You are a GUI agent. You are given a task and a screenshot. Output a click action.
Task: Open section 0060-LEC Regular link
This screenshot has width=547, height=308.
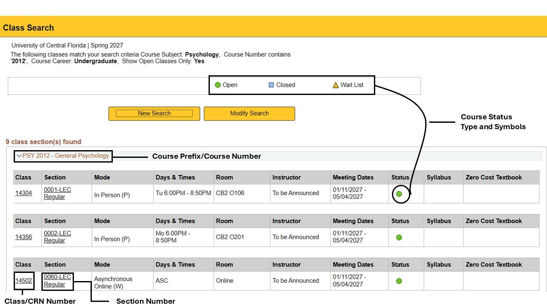tap(57, 281)
